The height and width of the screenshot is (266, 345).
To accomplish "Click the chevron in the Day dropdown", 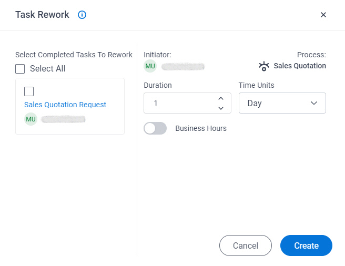I will pyautogui.click(x=314, y=103).
